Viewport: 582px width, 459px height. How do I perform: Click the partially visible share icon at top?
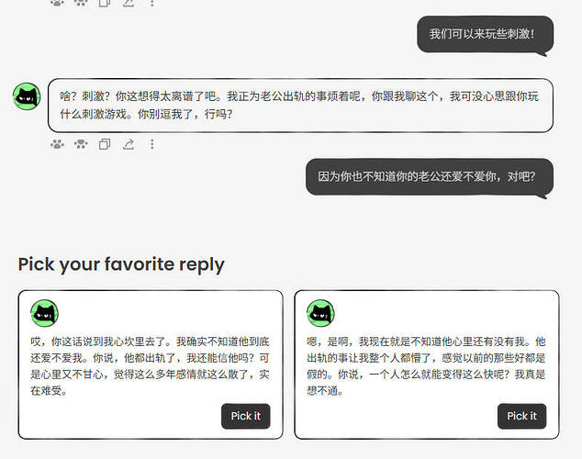129,3
